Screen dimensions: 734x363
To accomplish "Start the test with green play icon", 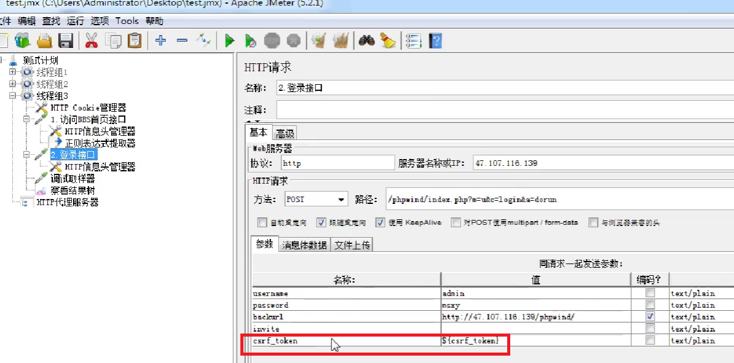I will (229, 41).
